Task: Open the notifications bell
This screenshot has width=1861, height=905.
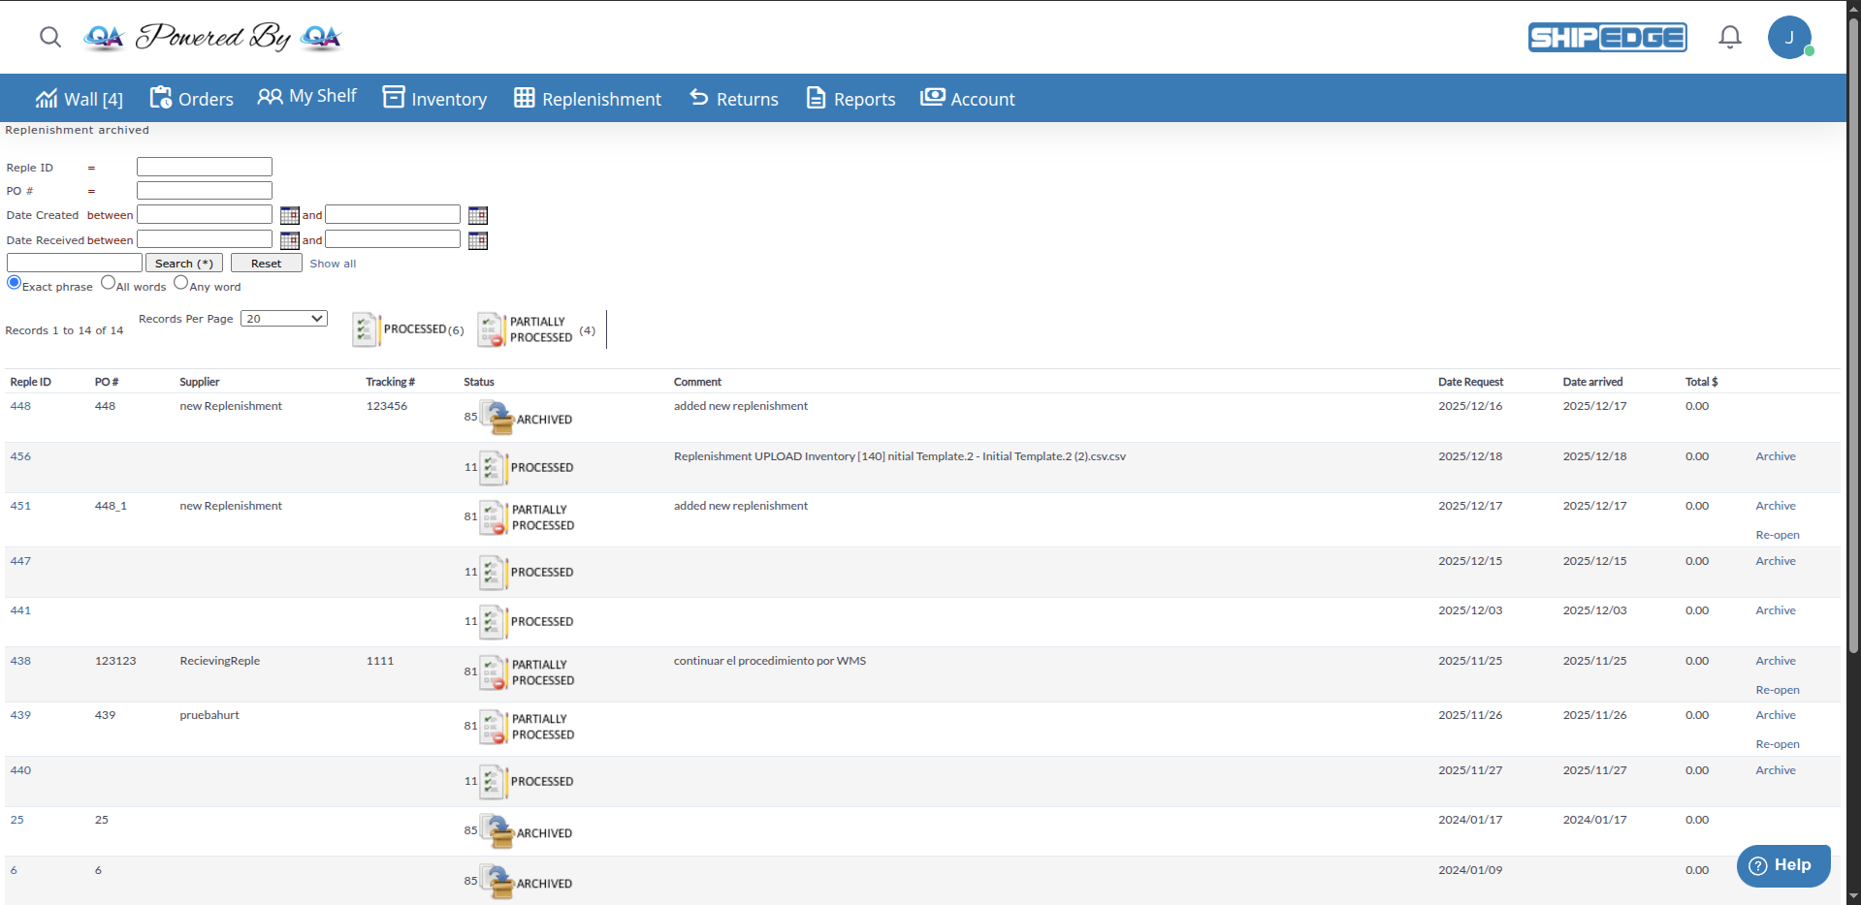Action: coord(1729,37)
